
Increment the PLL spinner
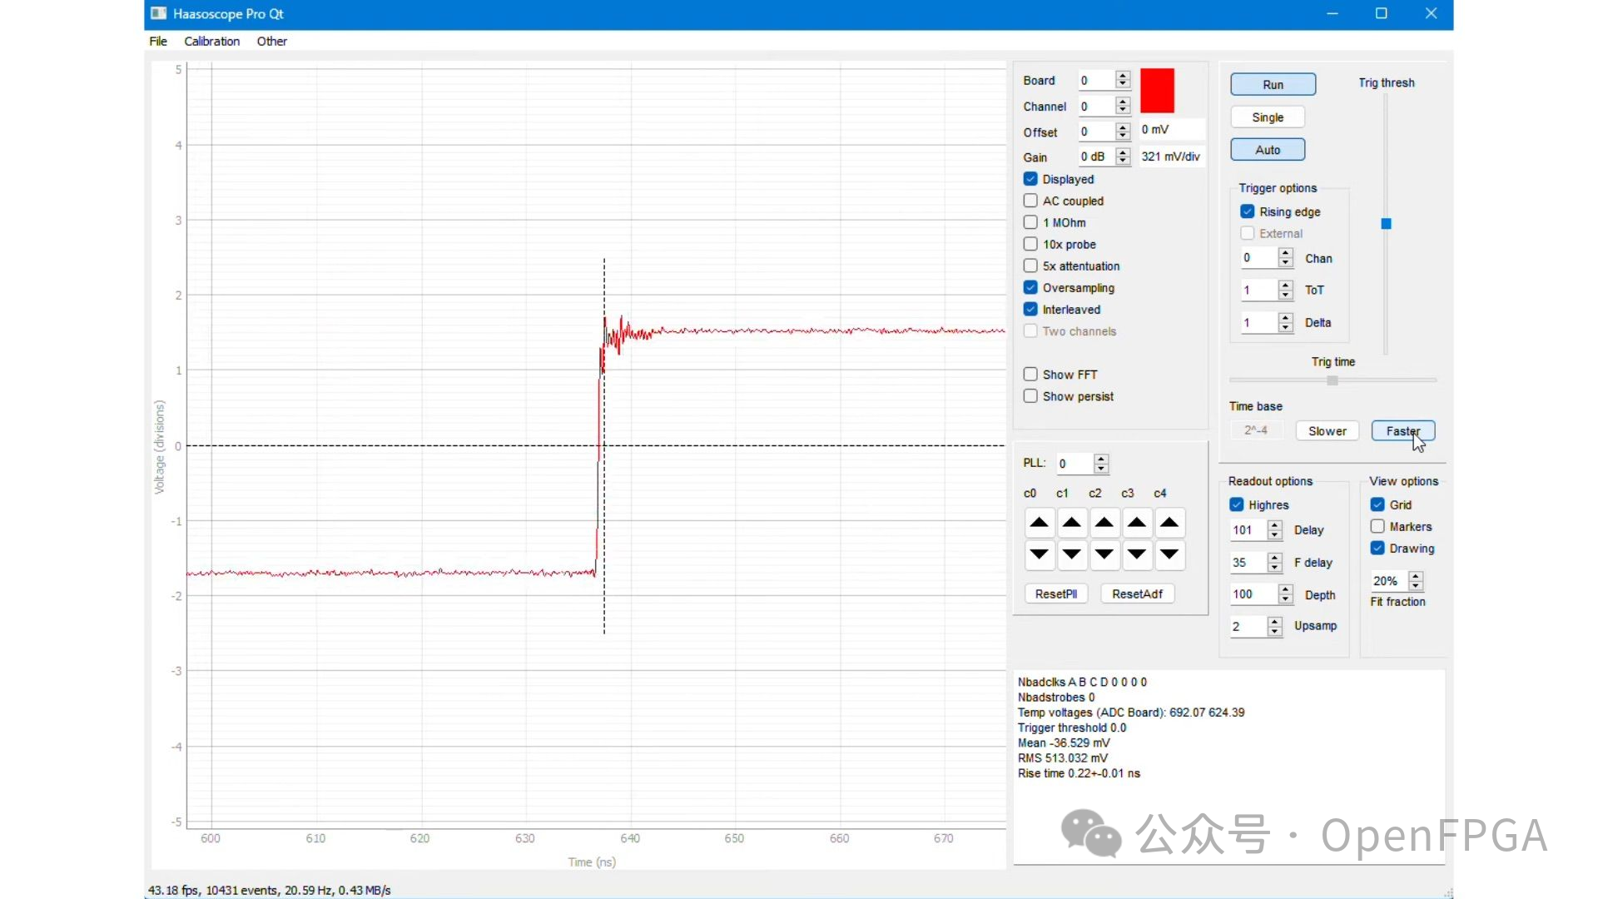(1100, 459)
